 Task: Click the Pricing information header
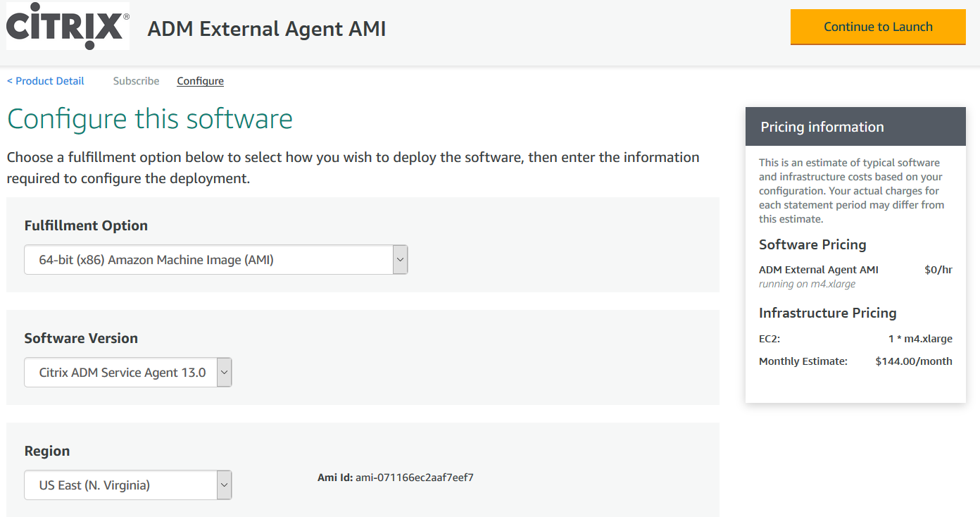855,127
